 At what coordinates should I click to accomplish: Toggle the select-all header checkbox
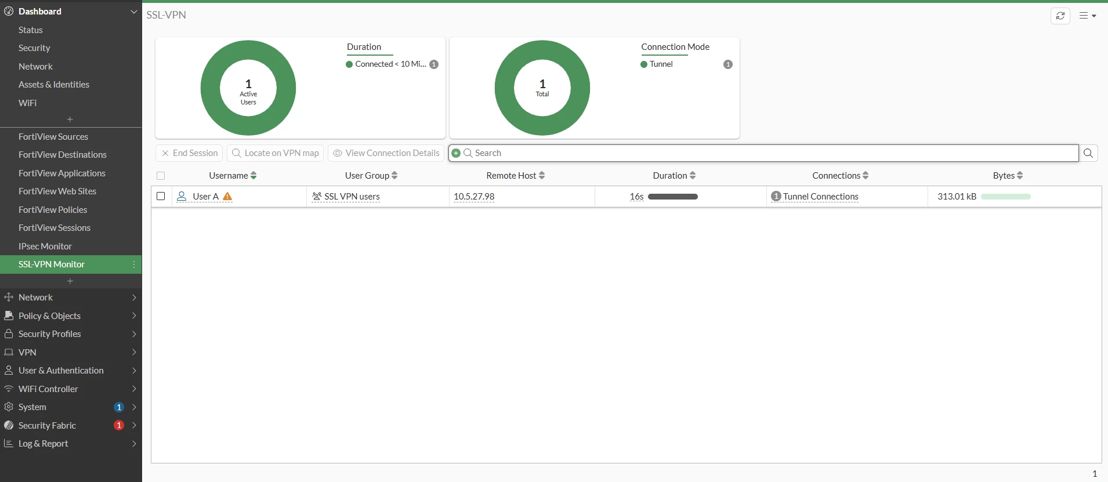(x=161, y=176)
